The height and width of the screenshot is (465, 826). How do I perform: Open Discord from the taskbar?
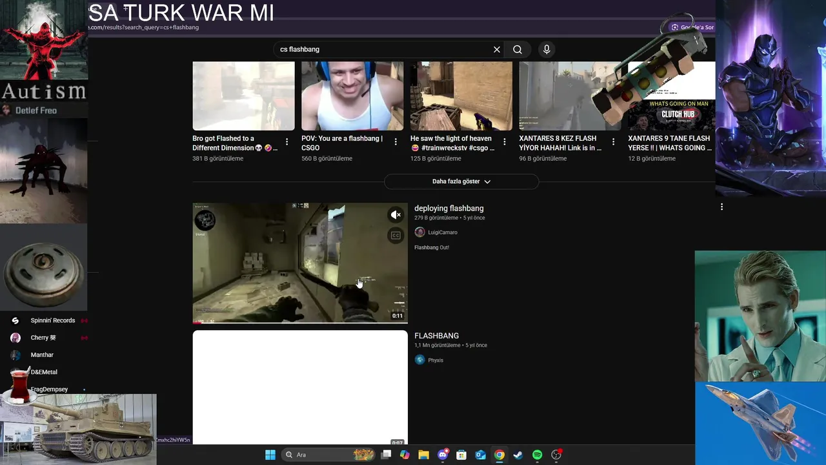pyautogui.click(x=443, y=455)
